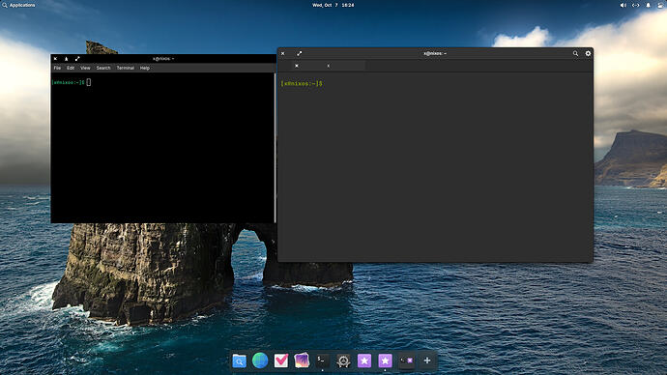Viewport: 667px width, 375px height.
Task: Open the Help menu in left terminal
Action: [145, 68]
